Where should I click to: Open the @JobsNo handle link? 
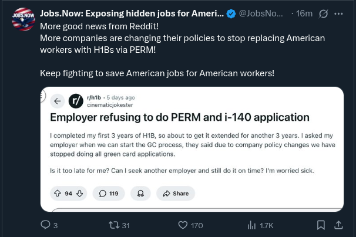[262, 13]
